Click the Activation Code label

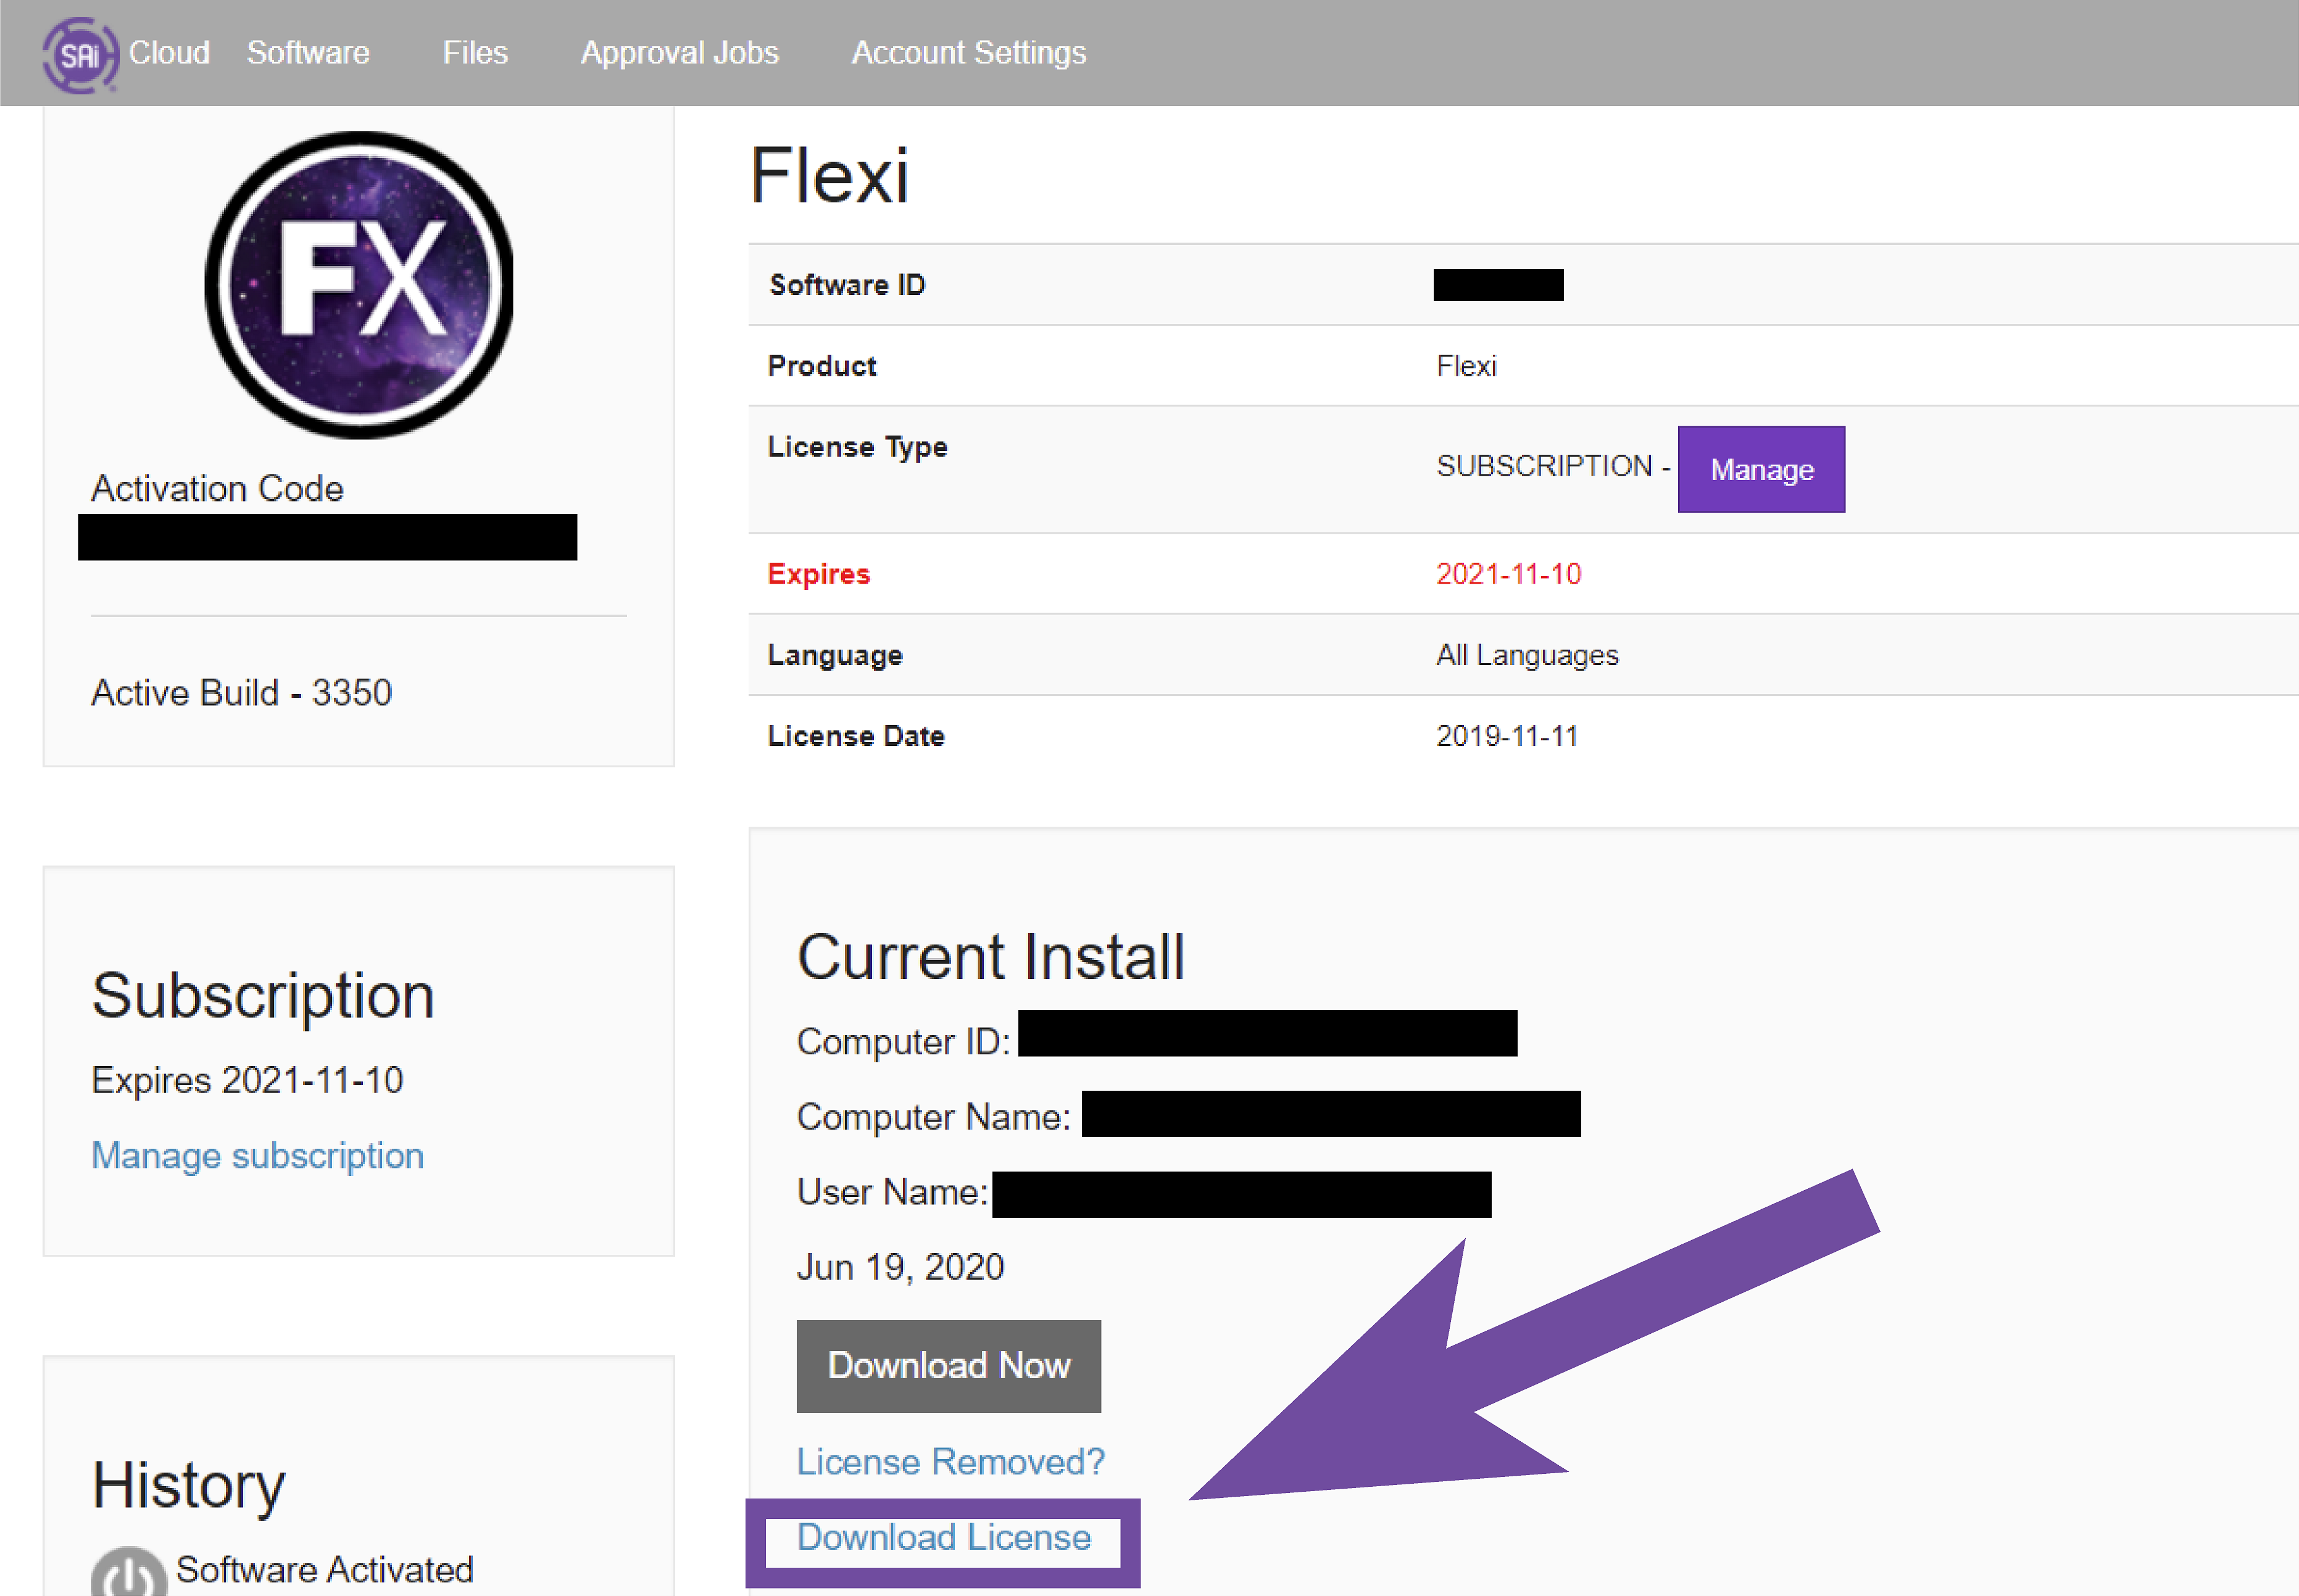(x=217, y=488)
